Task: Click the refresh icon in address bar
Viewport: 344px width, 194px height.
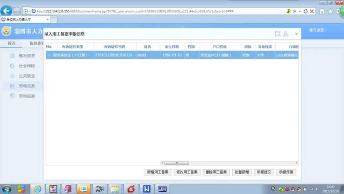Action: point(306,11)
